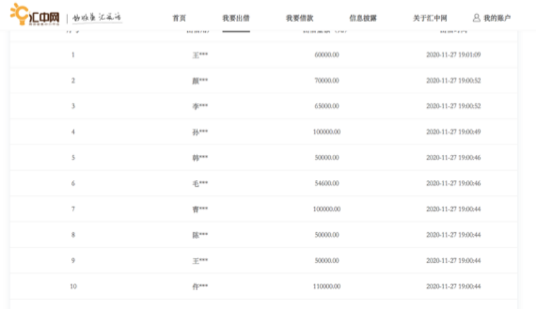Select lender 王*** in row 1
Screen dimensions: 536x309
tap(200, 55)
